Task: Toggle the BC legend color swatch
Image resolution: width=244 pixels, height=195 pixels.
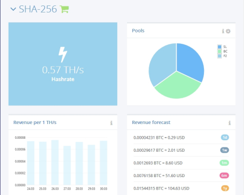Action: tap(220, 51)
